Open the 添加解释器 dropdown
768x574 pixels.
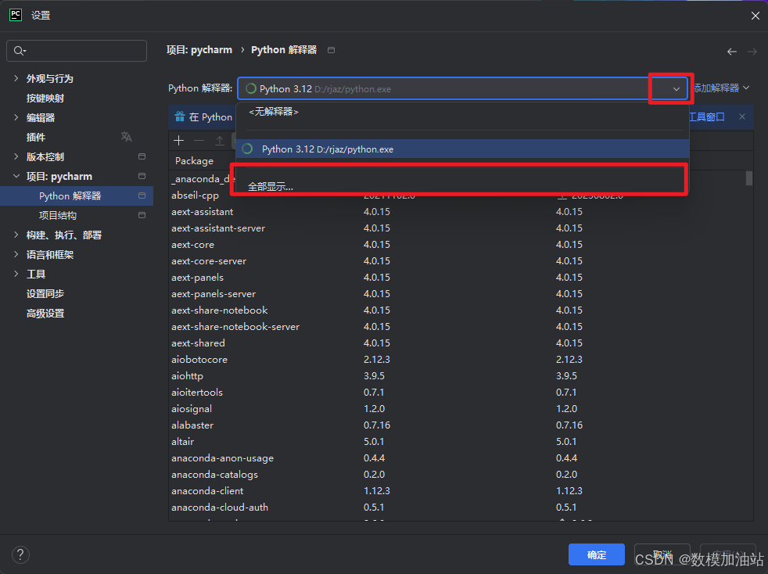tap(721, 88)
